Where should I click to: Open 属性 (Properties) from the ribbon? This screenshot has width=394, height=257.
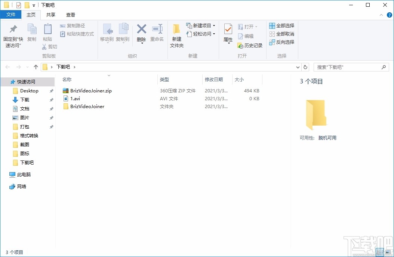click(x=228, y=33)
